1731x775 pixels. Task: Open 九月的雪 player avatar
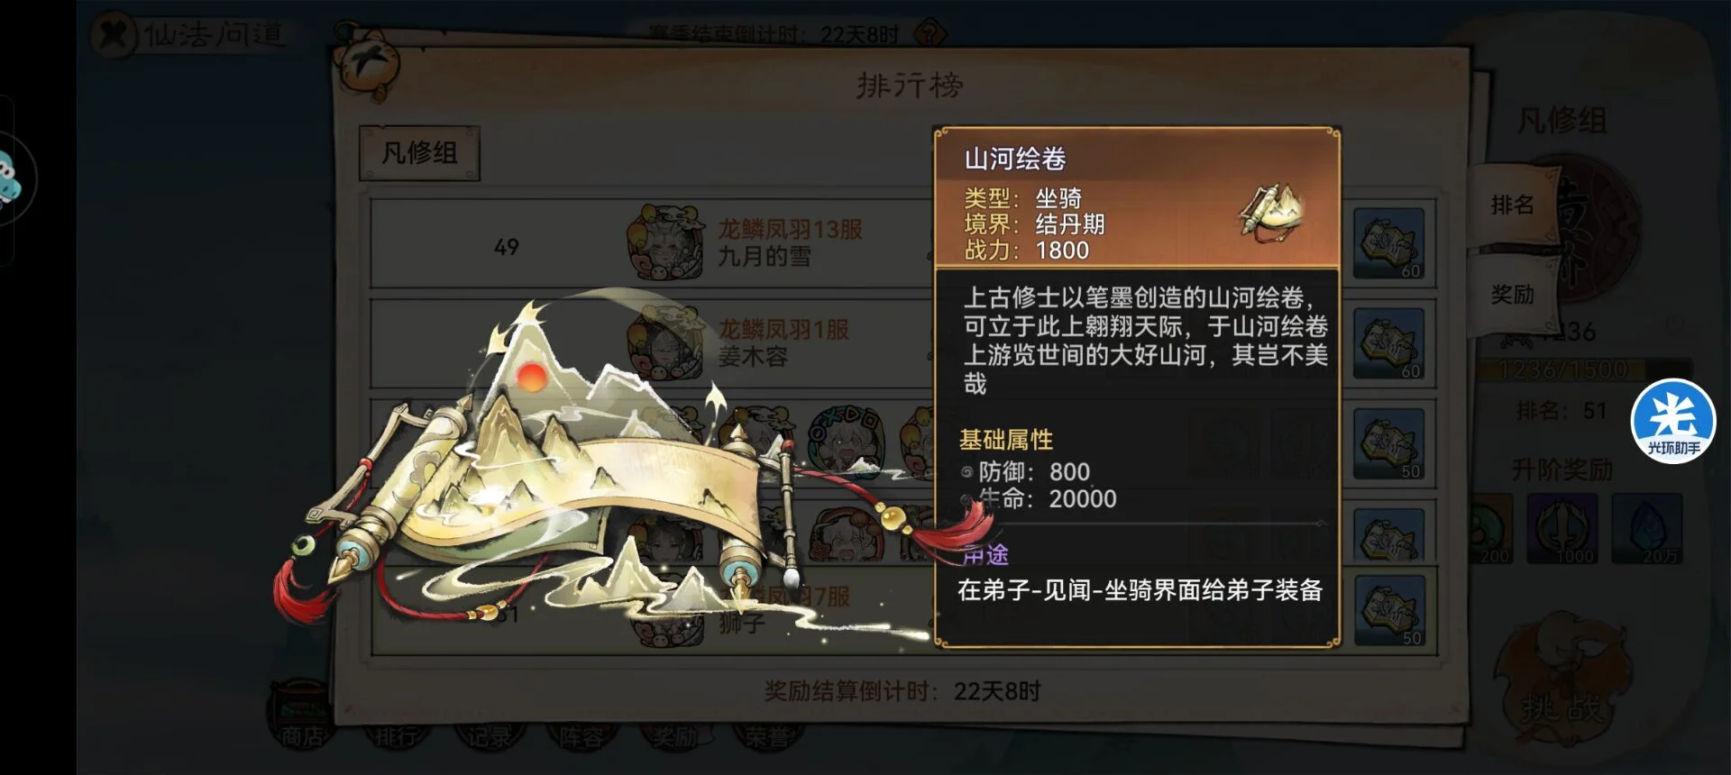[665, 242]
